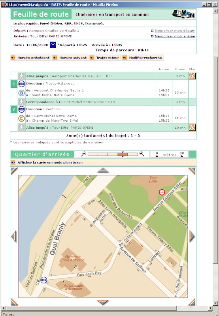Pan the map toward the lower-right corner arrow
Screen dimensions: 219x316
[x=192, y=302]
